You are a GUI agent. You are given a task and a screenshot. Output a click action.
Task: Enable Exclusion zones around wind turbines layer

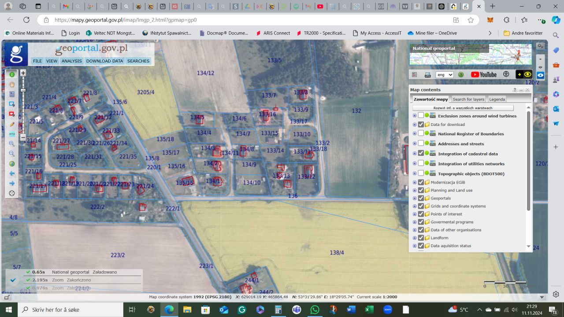coord(421,115)
